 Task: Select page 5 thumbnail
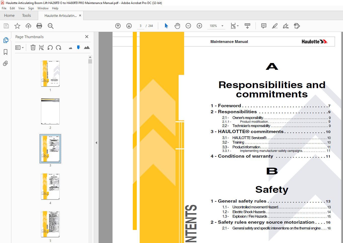(x=50, y=224)
